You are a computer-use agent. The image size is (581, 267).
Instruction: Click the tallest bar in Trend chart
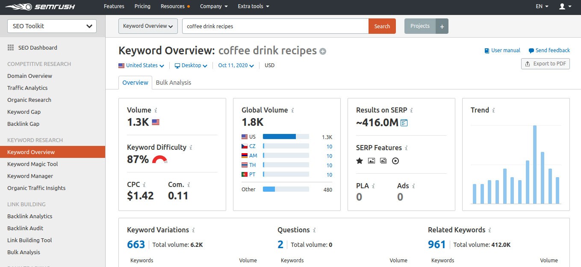[x=534, y=165]
